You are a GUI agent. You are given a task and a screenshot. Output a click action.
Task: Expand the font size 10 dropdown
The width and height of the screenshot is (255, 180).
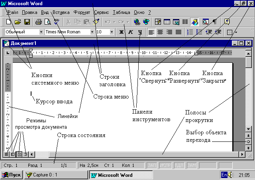coord(112,32)
